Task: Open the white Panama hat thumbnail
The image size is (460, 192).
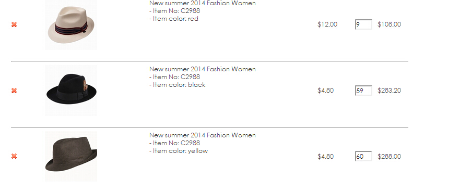Action: pos(71,25)
